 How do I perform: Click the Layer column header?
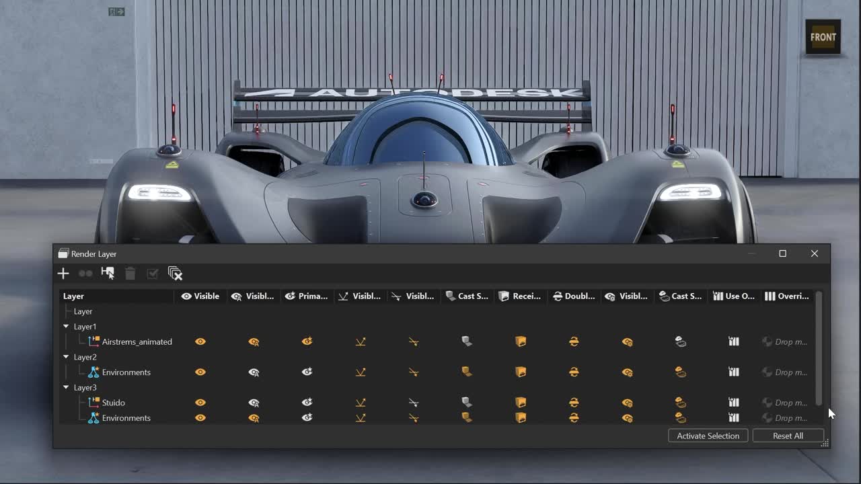(x=117, y=296)
